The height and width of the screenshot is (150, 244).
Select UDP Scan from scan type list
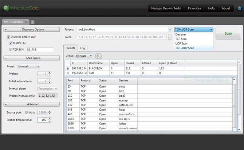click(193, 43)
